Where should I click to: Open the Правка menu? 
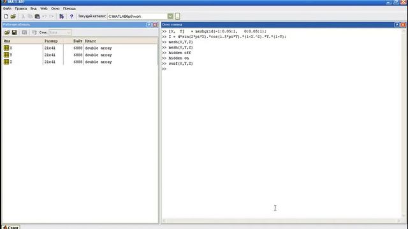coord(21,8)
